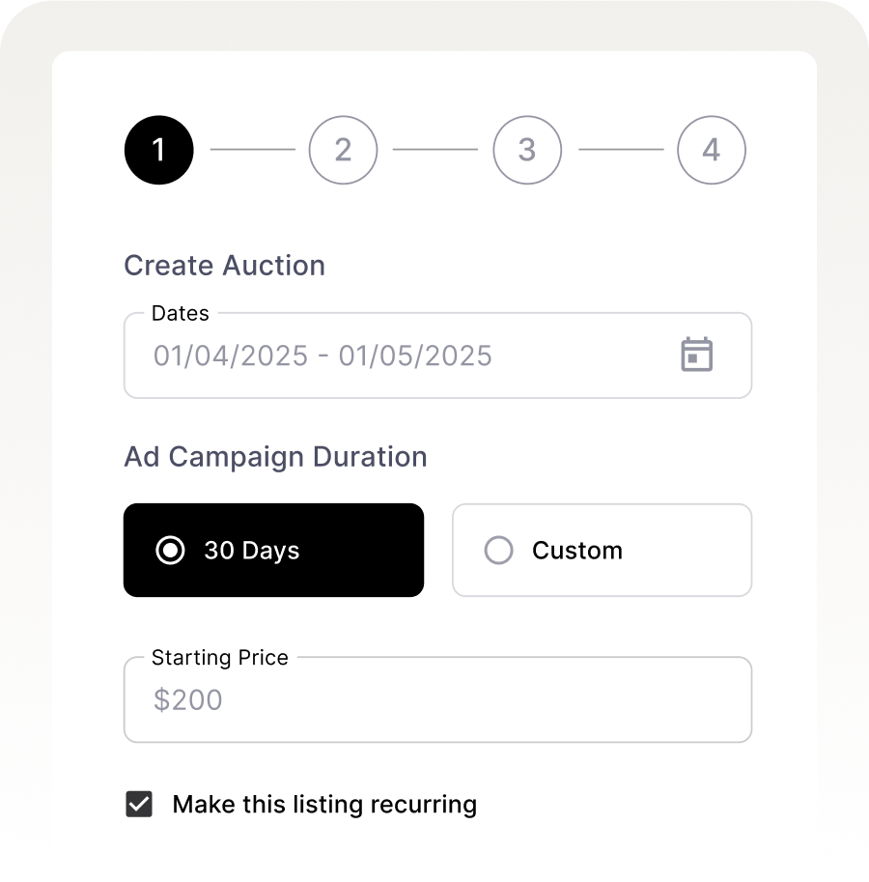869x882 pixels.
Task: Click the 30 Days duration text
Action: tap(252, 551)
